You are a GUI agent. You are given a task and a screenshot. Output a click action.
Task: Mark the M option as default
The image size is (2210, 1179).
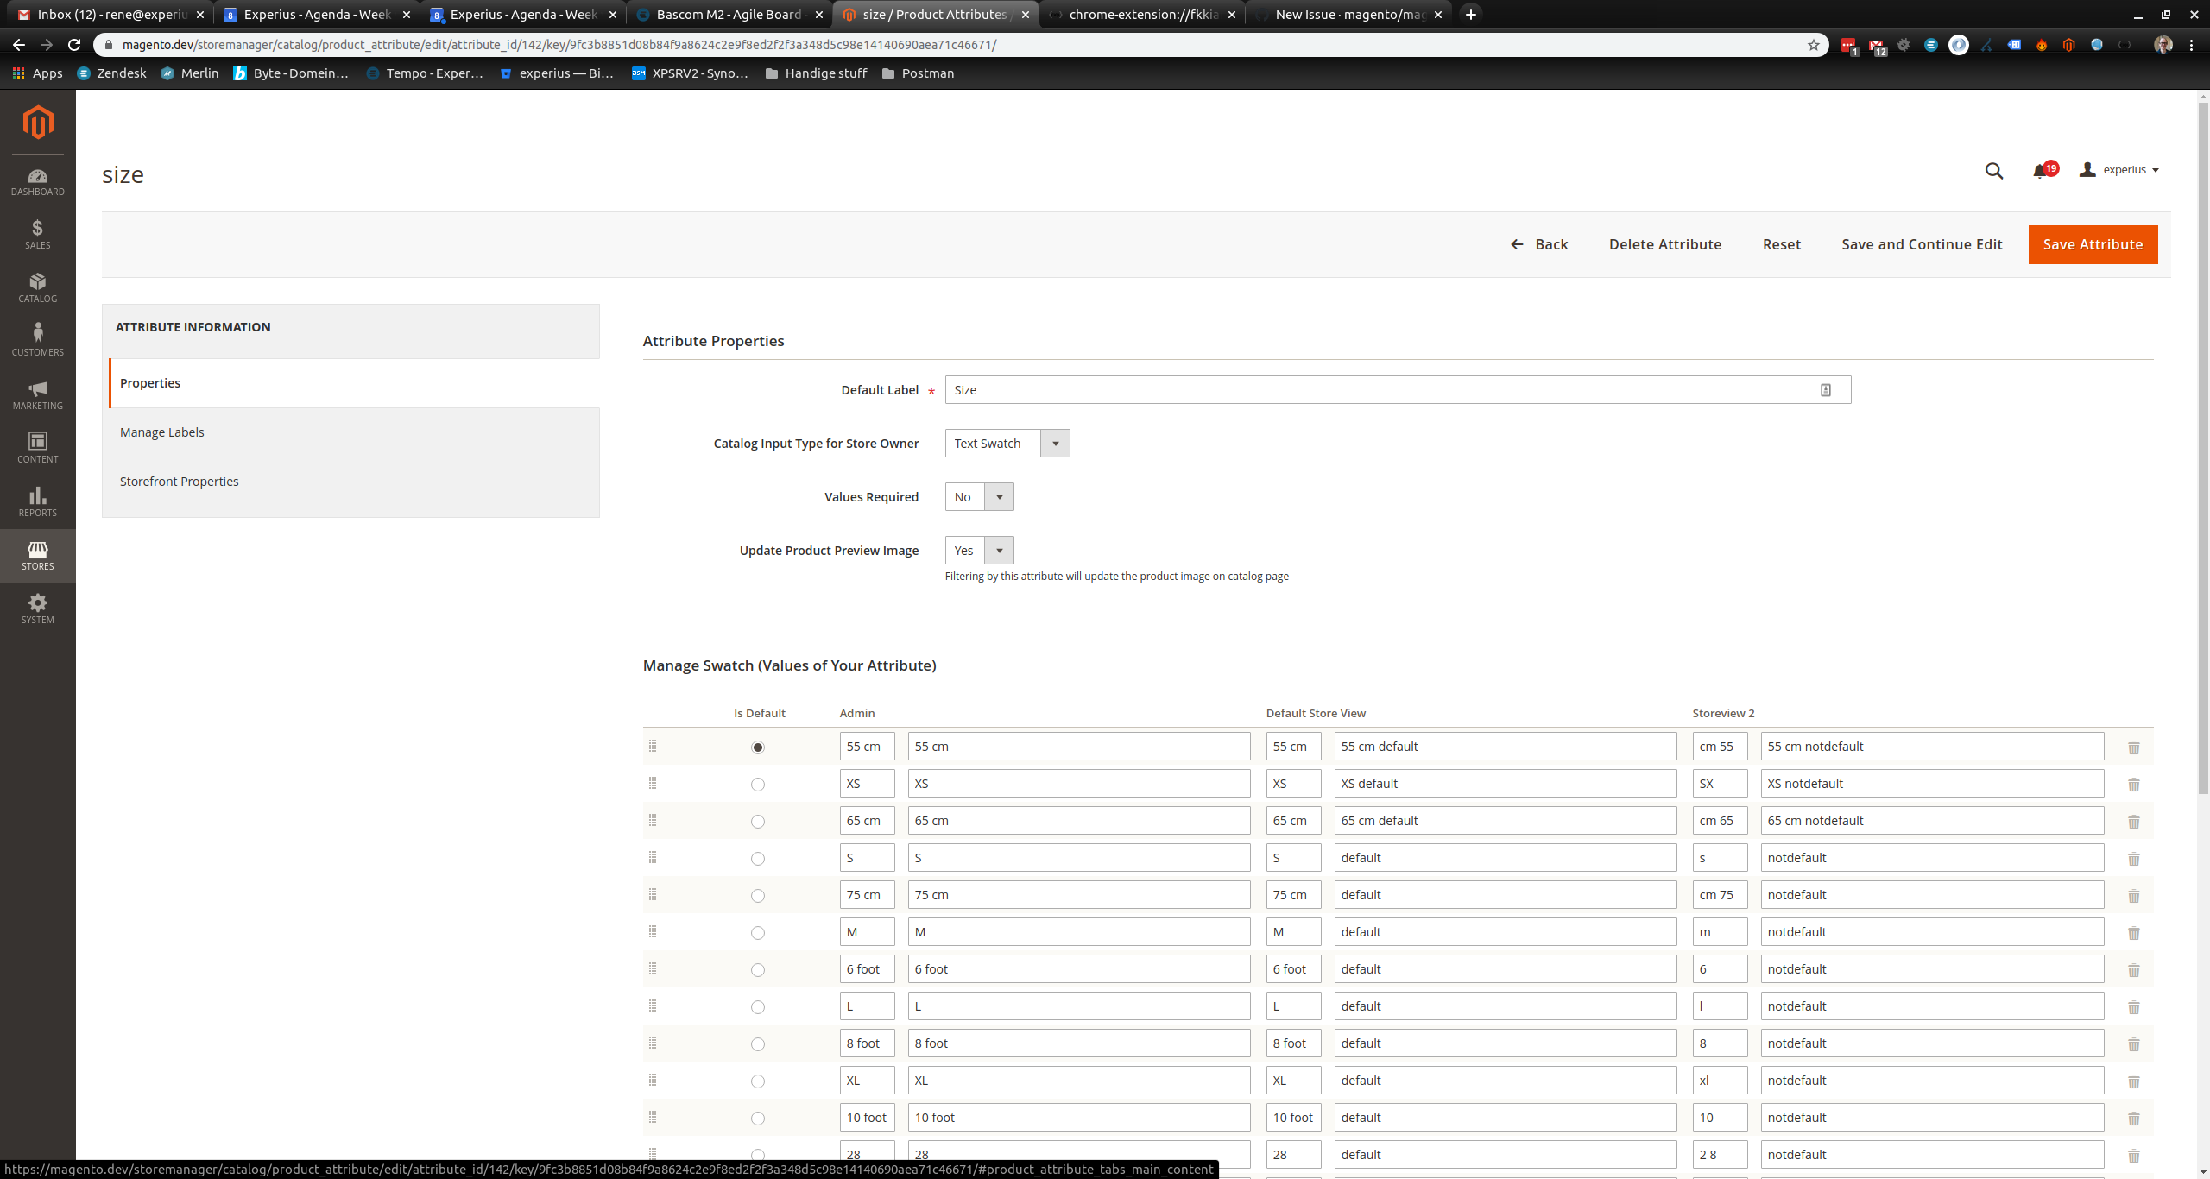coord(757,933)
